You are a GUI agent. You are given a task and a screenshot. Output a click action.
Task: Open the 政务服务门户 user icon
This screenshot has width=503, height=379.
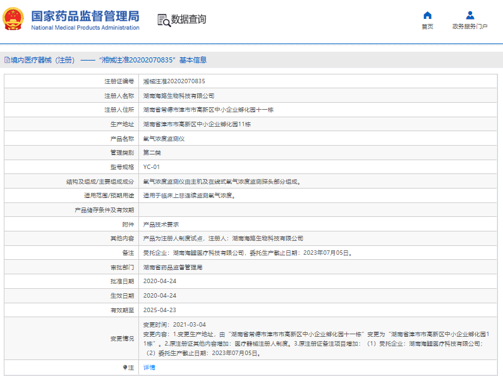pyautogui.click(x=470, y=15)
